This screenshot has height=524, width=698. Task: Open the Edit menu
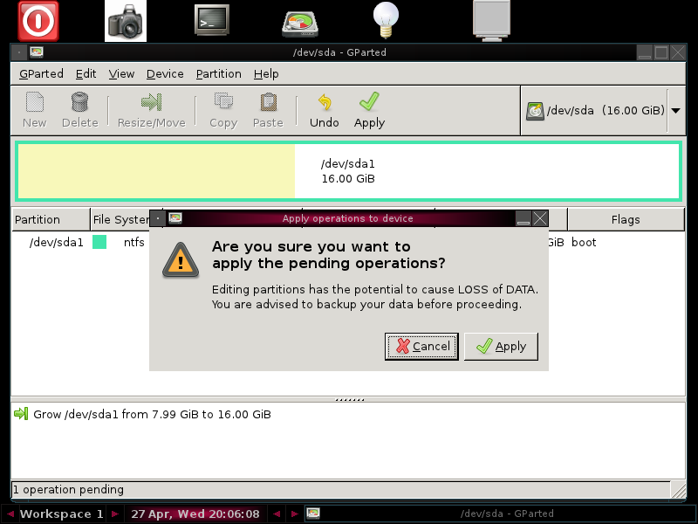(86, 74)
